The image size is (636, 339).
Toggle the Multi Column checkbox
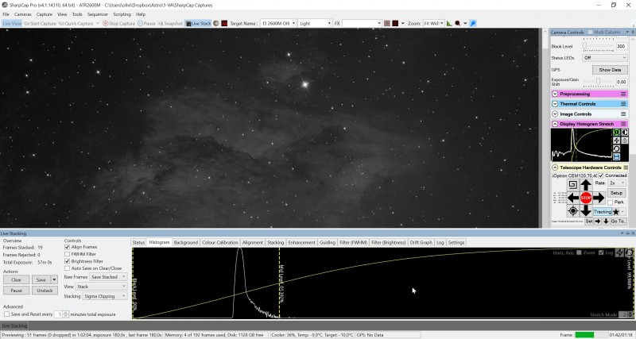pos(589,32)
